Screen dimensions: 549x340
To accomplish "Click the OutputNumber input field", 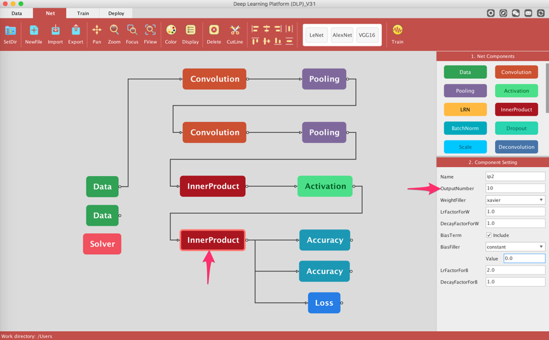I will [x=515, y=188].
